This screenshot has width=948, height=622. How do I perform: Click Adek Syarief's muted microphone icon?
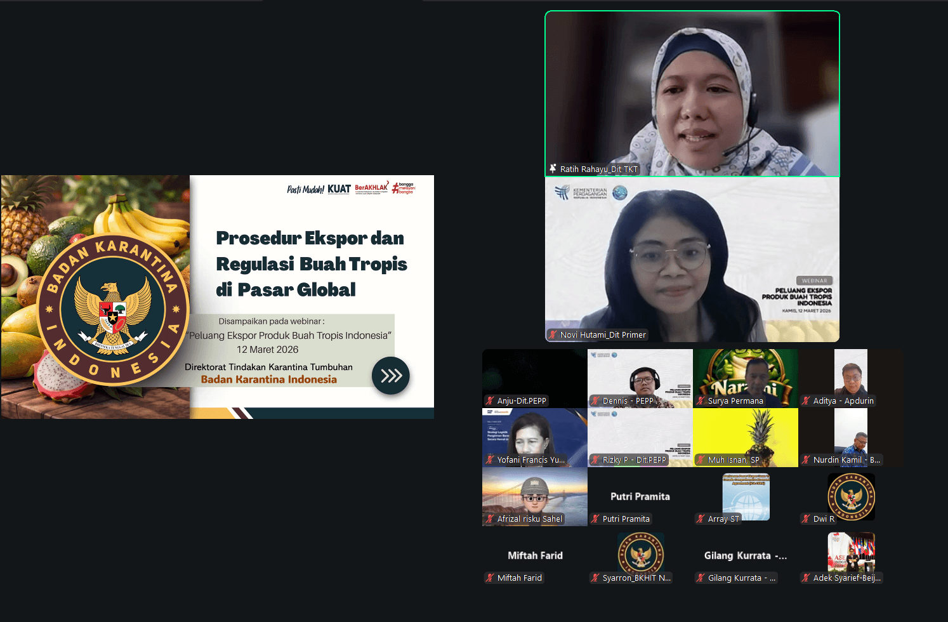806,578
